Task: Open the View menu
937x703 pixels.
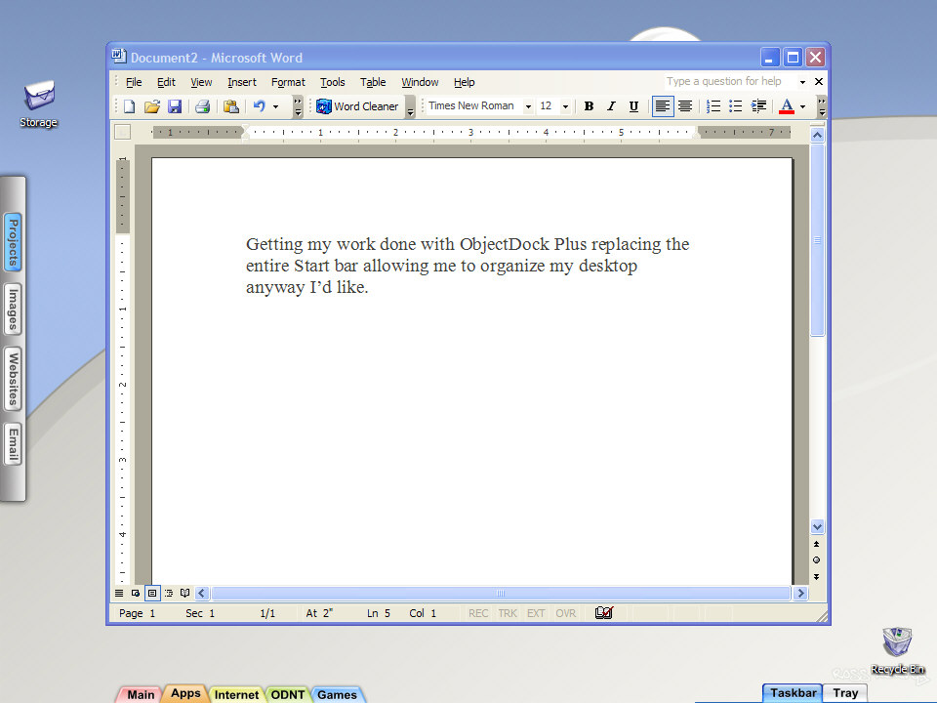Action: pyautogui.click(x=201, y=82)
